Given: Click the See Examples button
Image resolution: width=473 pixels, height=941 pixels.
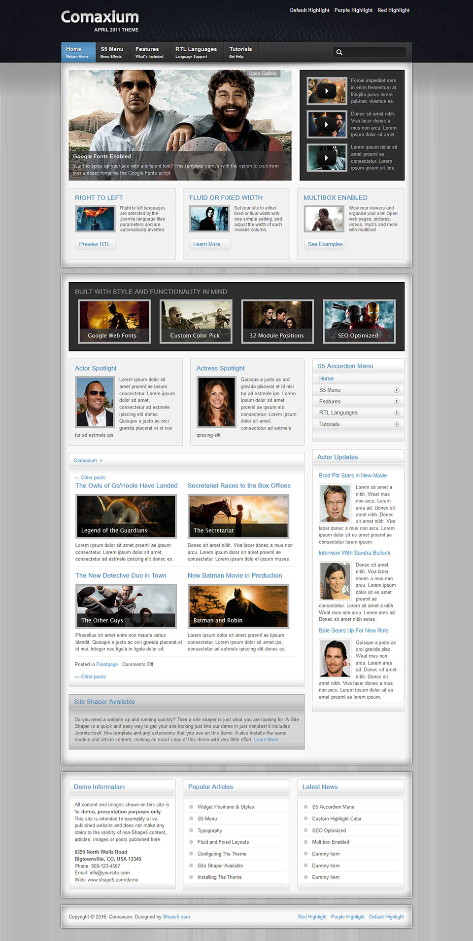Looking at the screenshot, I should (x=325, y=244).
